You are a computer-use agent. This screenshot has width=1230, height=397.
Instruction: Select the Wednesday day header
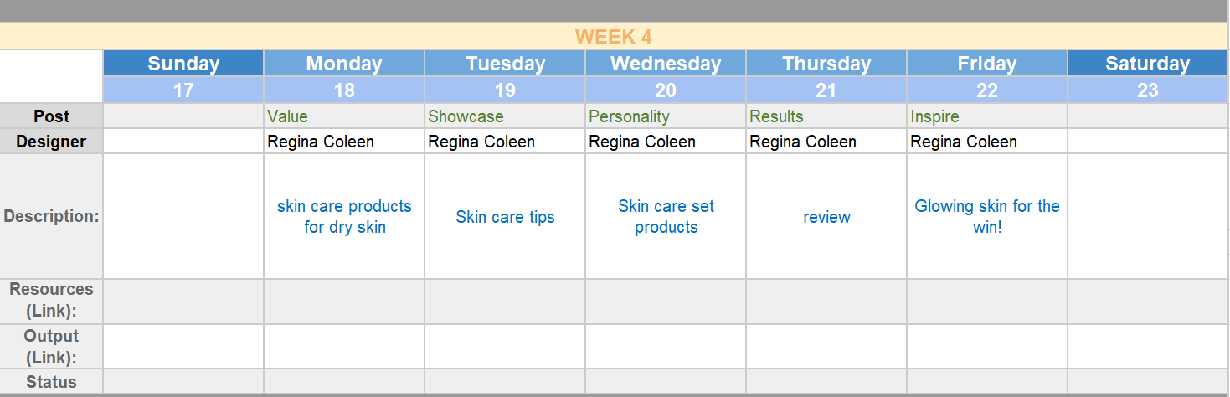(x=666, y=64)
